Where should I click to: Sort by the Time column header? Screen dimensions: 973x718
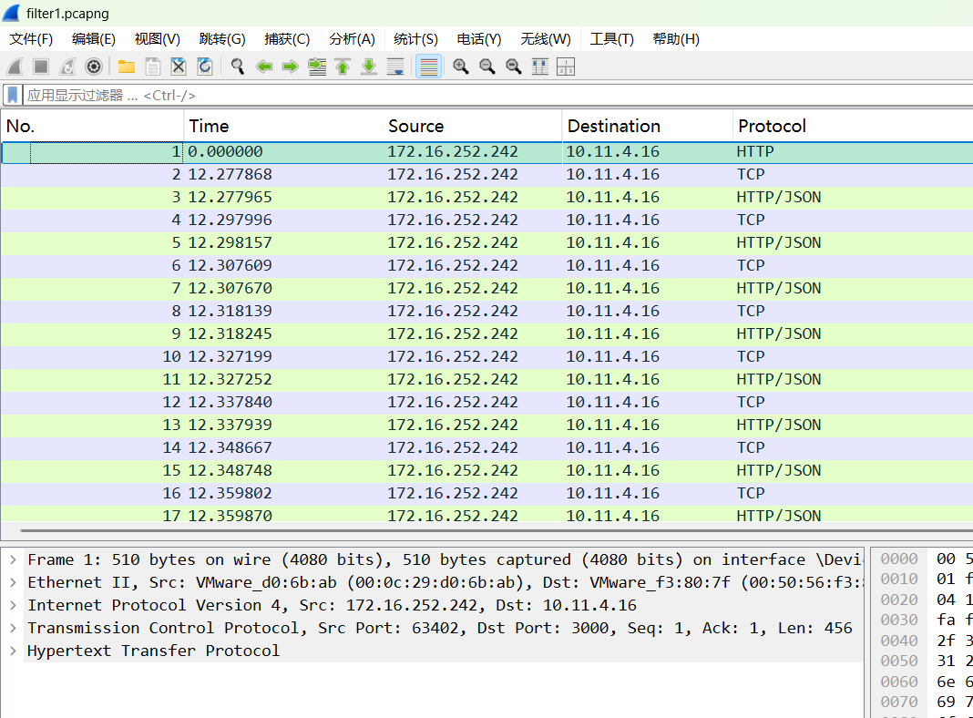(x=209, y=126)
